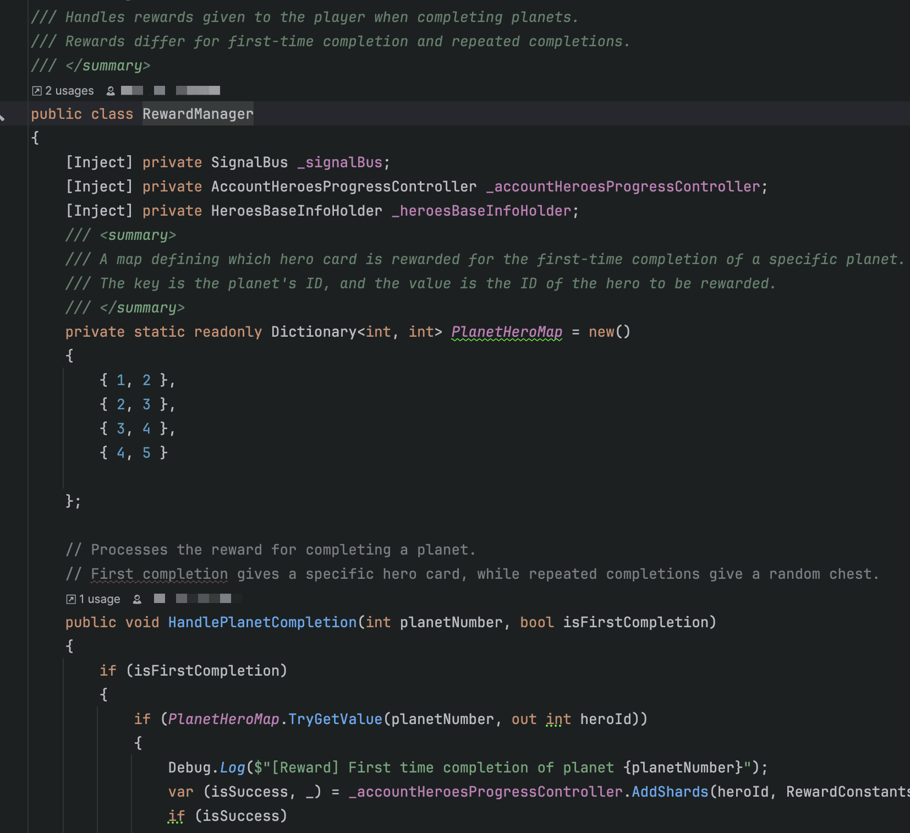The image size is (910, 833).
Task: Click the TryGetValue method call
Action: click(335, 719)
